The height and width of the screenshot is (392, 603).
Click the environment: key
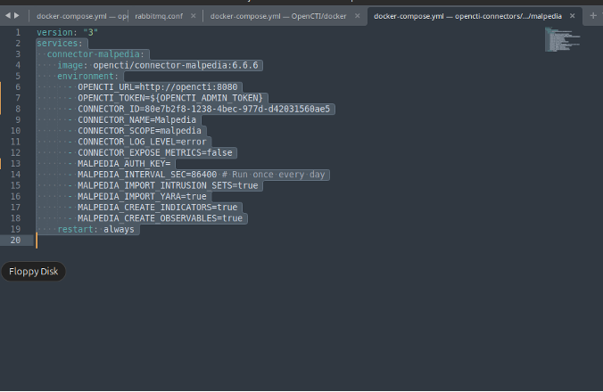(x=87, y=76)
